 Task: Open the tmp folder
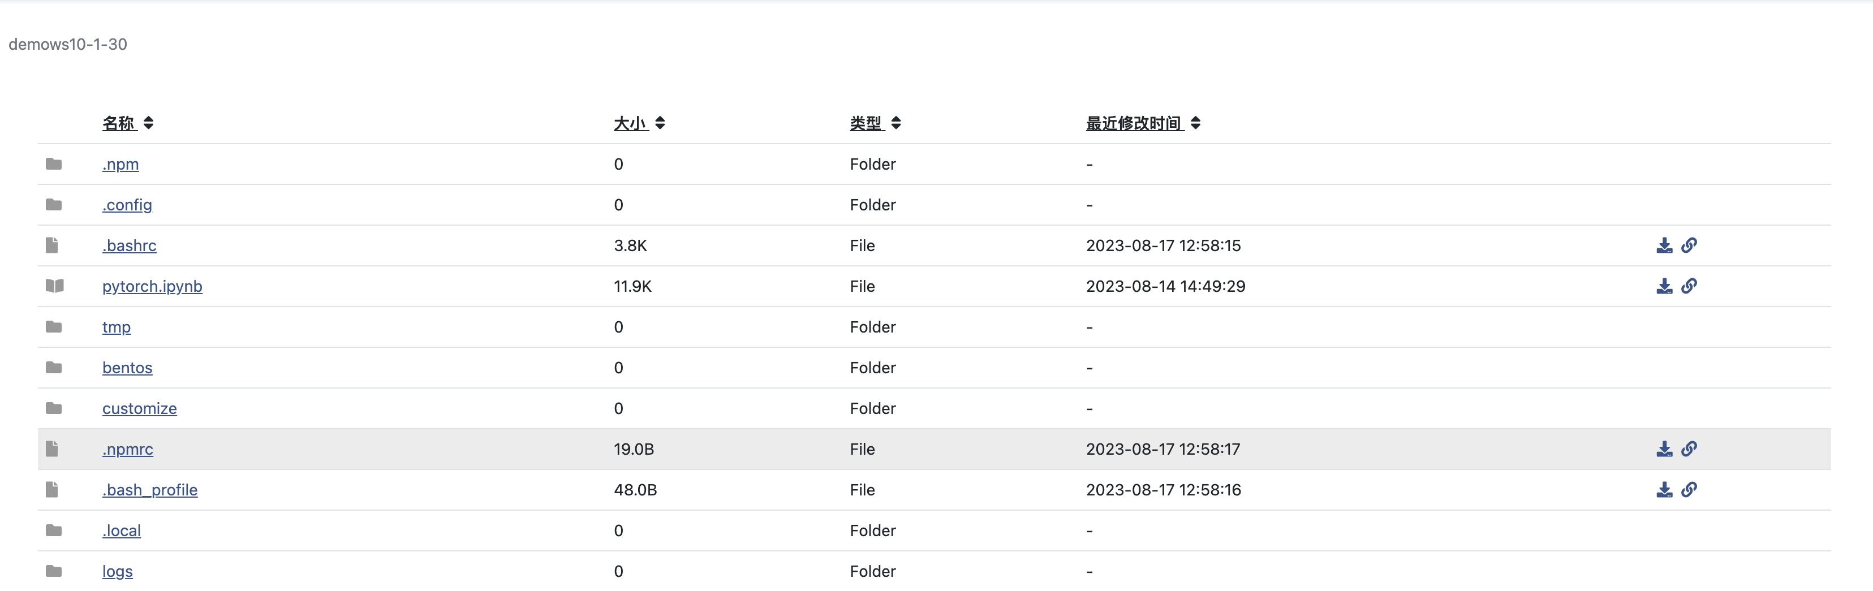click(x=117, y=327)
